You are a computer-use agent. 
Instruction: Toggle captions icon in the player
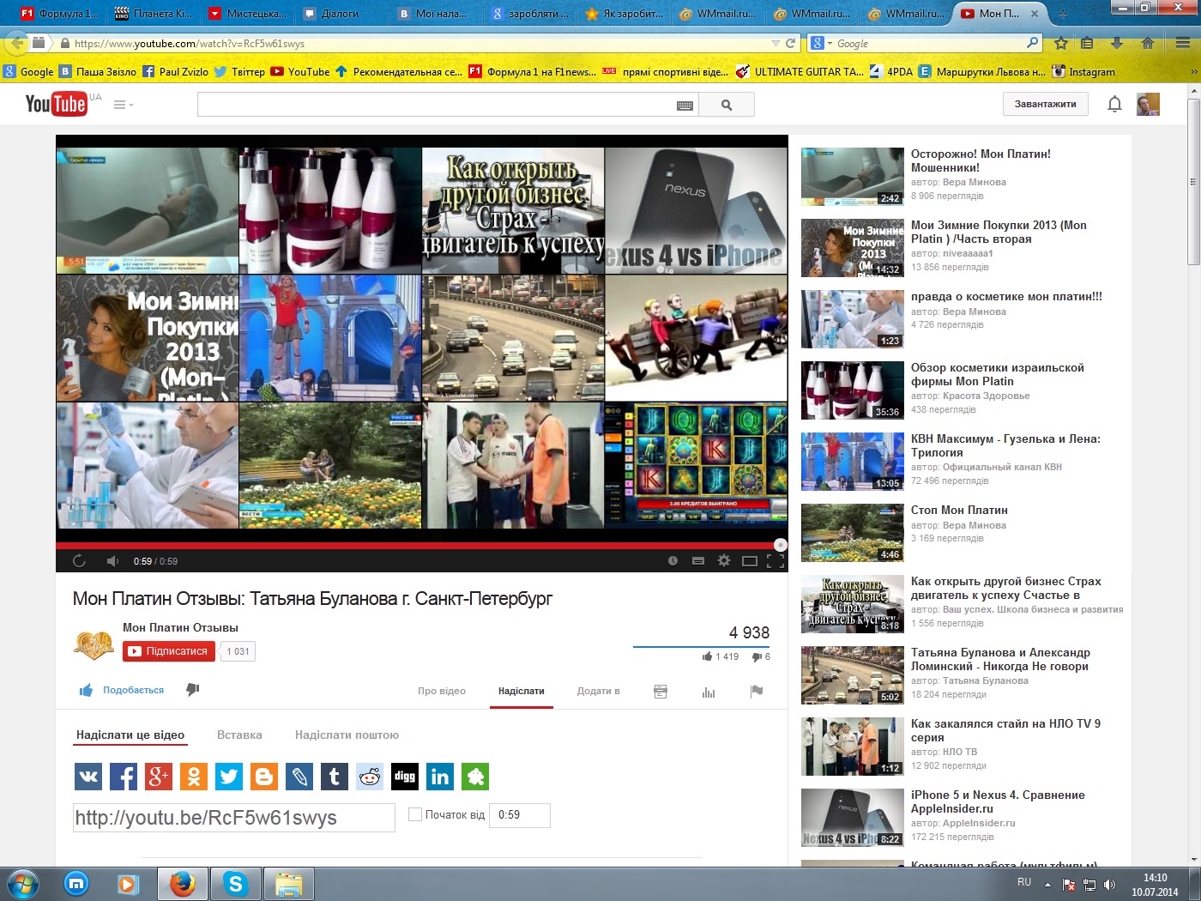(698, 561)
